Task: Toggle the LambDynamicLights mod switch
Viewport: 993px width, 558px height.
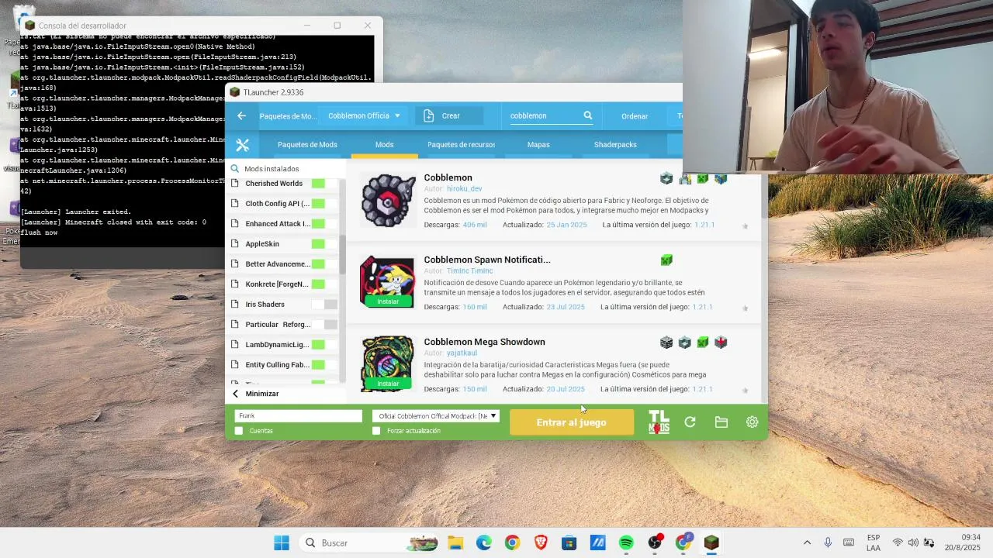Action: (x=324, y=345)
